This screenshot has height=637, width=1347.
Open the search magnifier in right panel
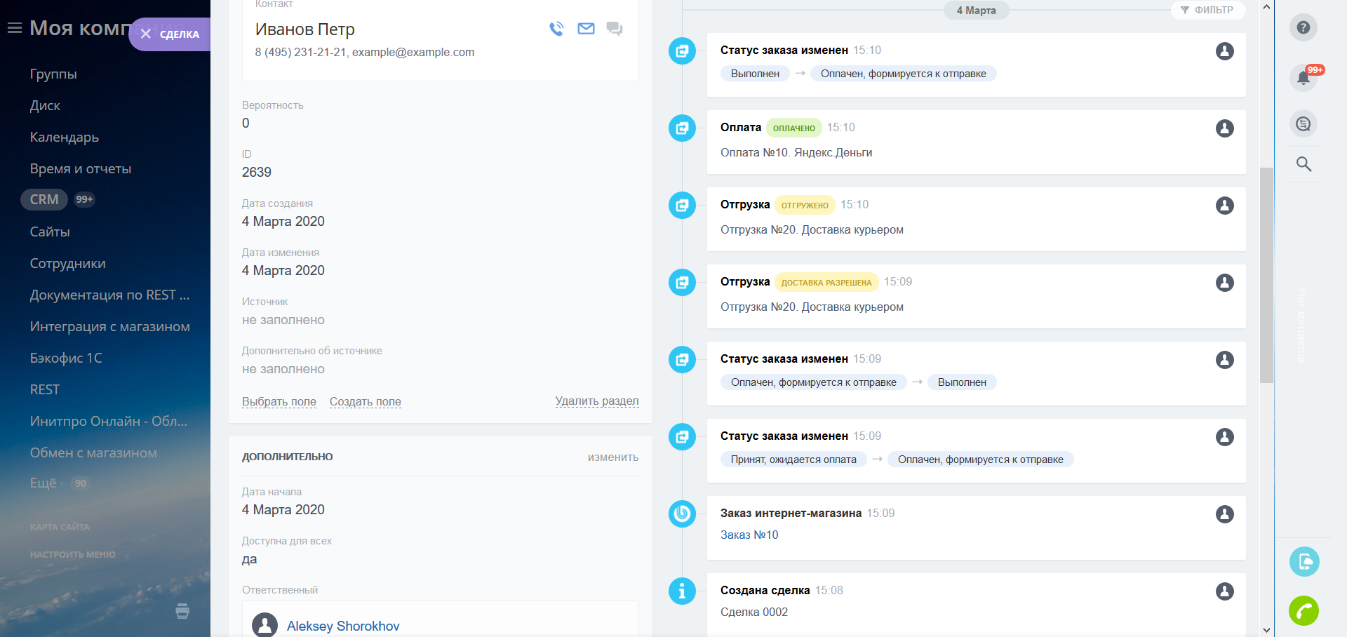click(x=1304, y=164)
